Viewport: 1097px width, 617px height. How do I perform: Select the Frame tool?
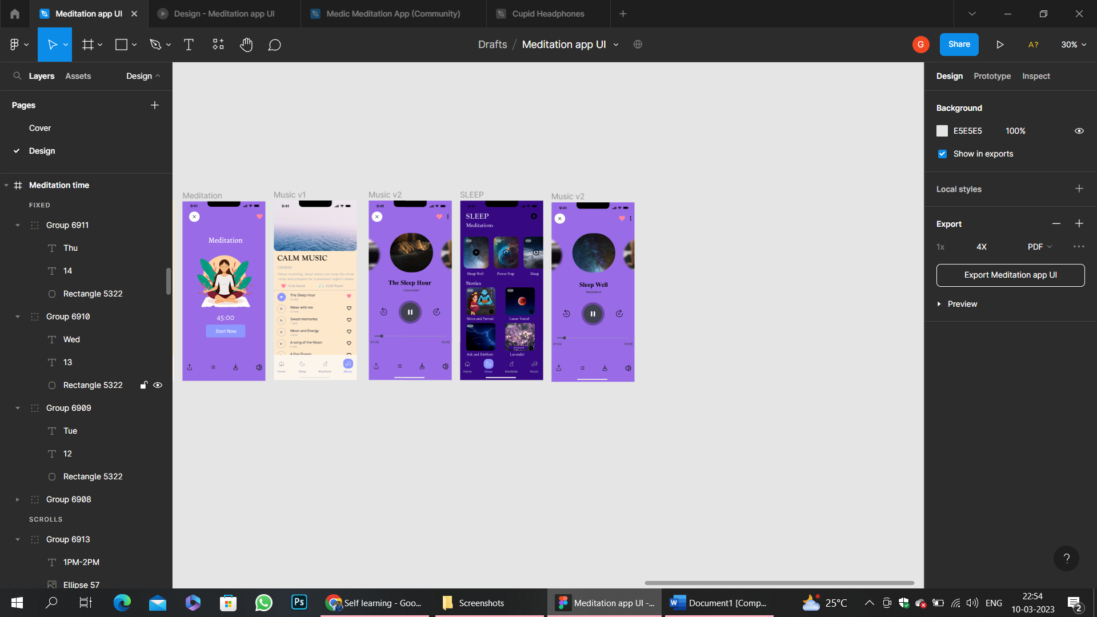coord(87,45)
